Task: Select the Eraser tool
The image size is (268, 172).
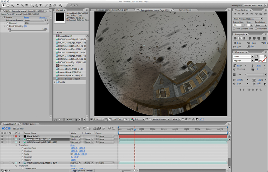Action: (55, 5)
